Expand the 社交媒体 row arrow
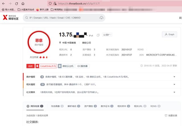The height and width of the screenshot is (126, 182). pyautogui.click(x=174, y=92)
